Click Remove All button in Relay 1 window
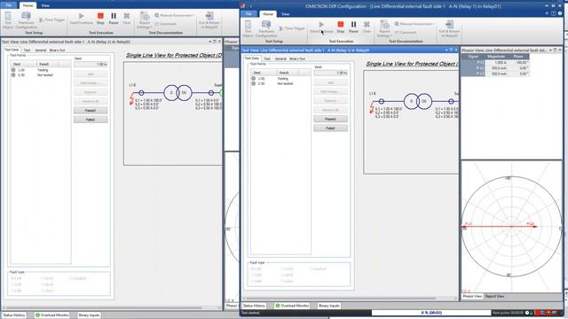 click(x=330, y=110)
